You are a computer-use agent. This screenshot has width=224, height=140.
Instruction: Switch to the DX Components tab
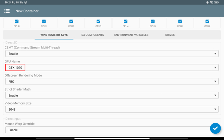(93, 35)
